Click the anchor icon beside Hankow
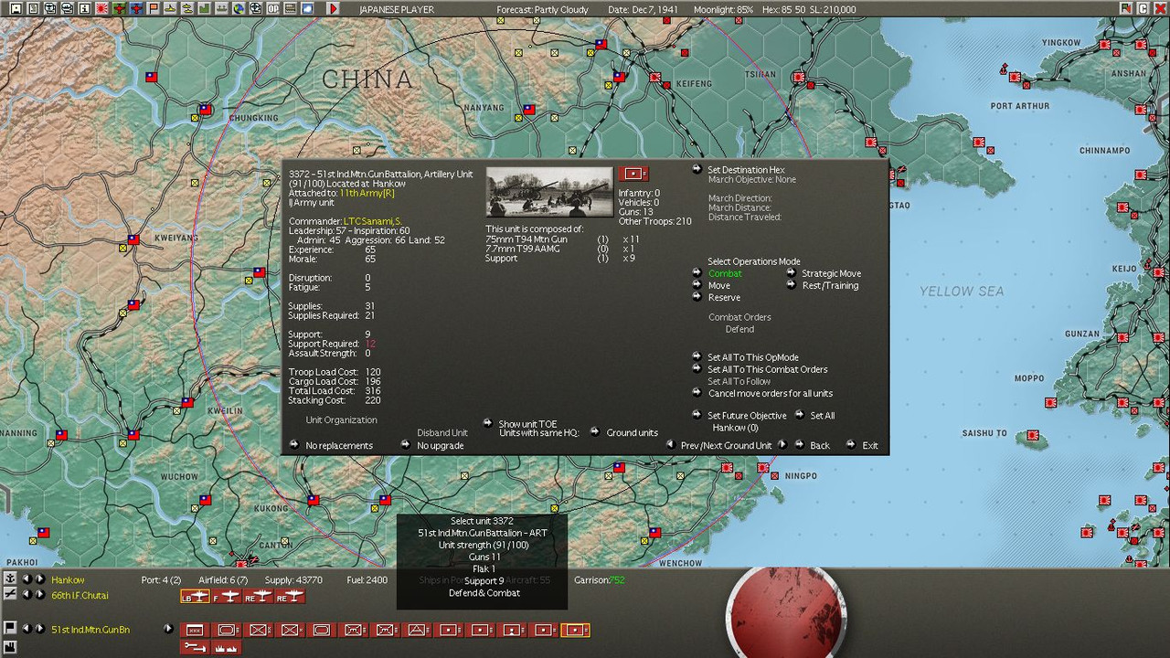Image resolution: width=1170 pixels, height=658 pixels. pyautogui.click(x=10, y=579)
